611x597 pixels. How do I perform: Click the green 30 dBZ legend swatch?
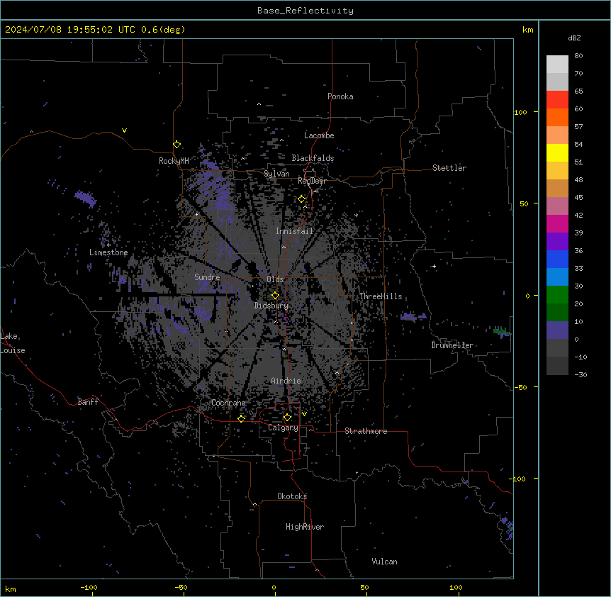point(557,295)
